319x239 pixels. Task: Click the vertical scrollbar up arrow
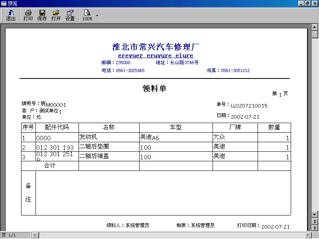pos(315,27)
